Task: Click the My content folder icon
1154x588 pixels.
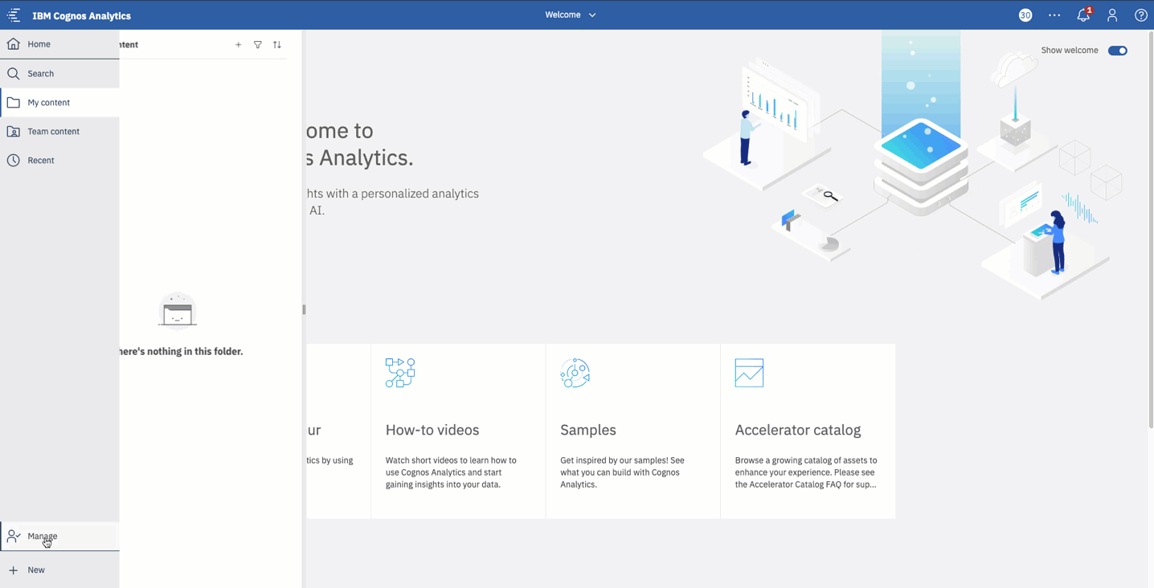Action: [14, 102]
